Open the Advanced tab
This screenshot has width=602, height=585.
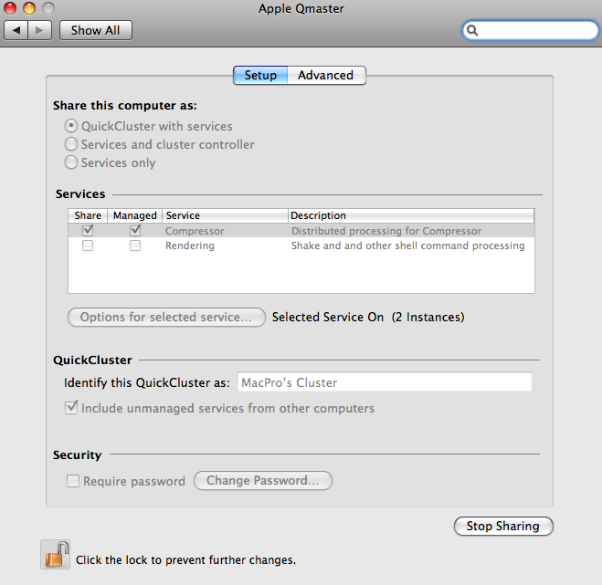coord(326,75)
